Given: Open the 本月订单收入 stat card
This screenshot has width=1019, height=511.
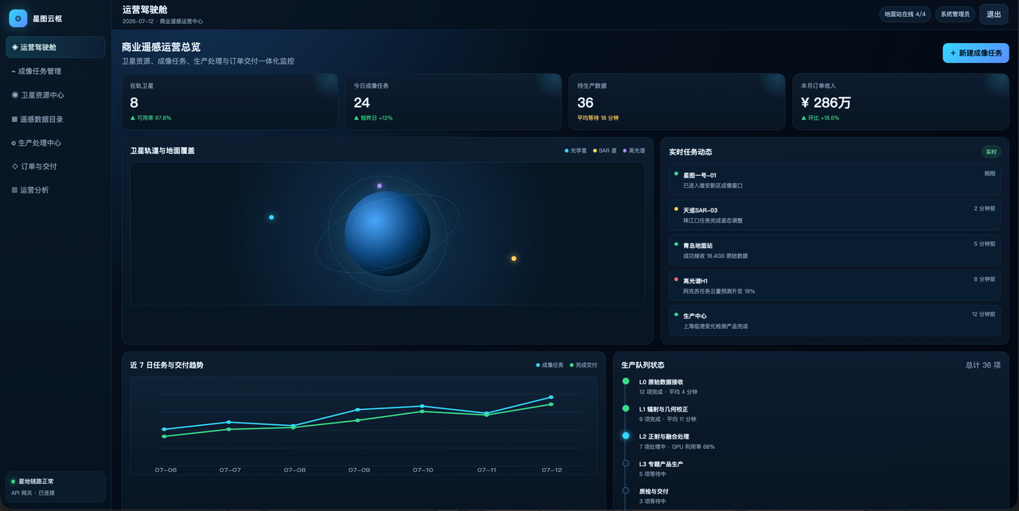Looking at the screenshot, I should point(900,102).
